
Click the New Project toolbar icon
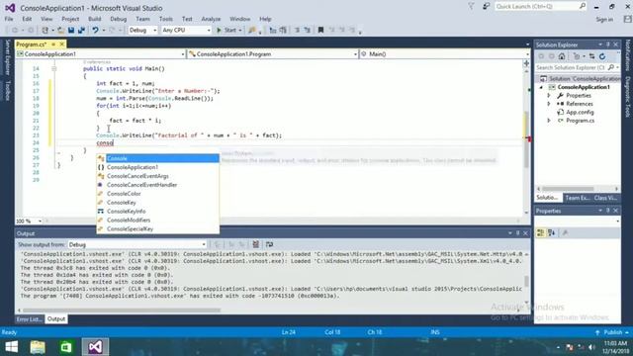pyautogui.click(x=45, y=31)
